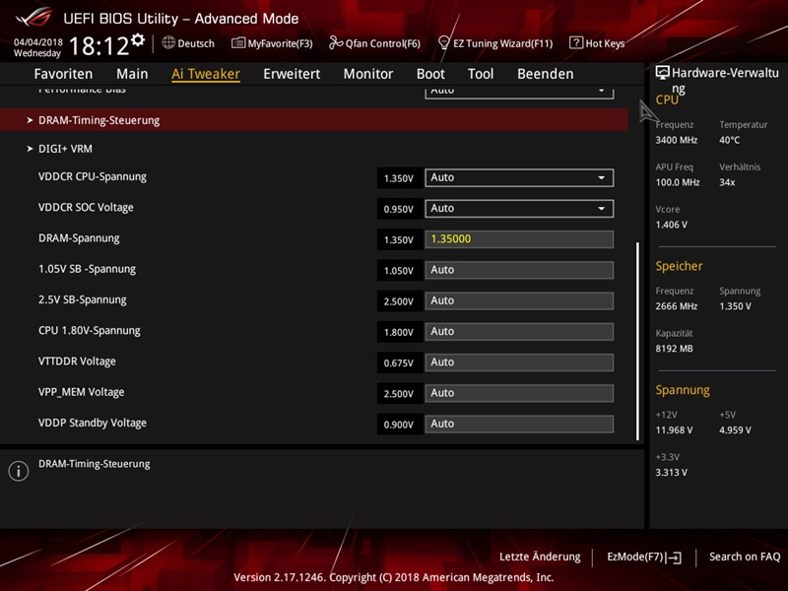
Task: Open the Beenden tab
Action: pos(546,74)
